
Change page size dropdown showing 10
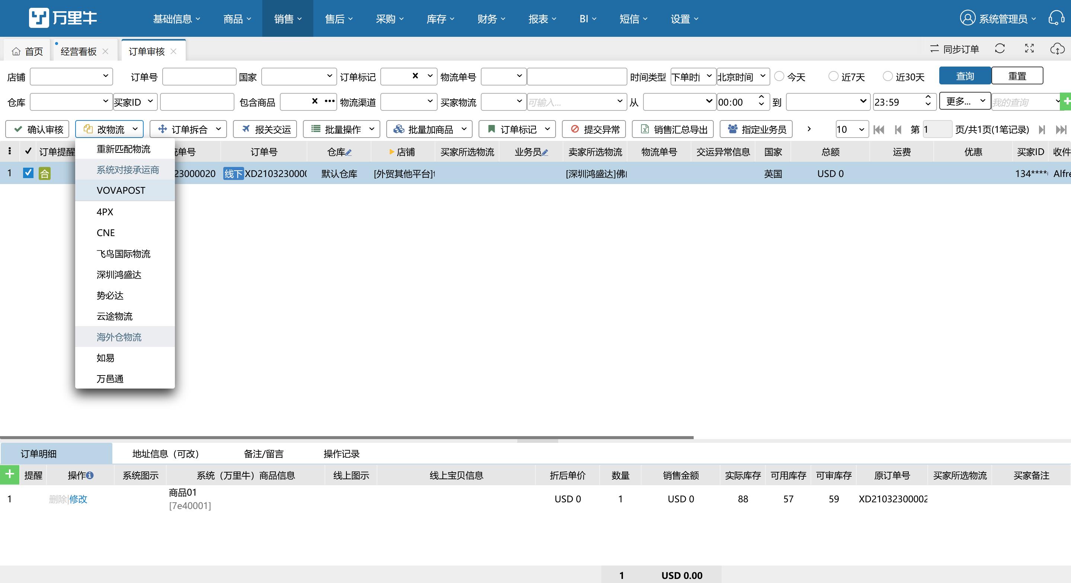pyautogui.click(x=852, y=129)
